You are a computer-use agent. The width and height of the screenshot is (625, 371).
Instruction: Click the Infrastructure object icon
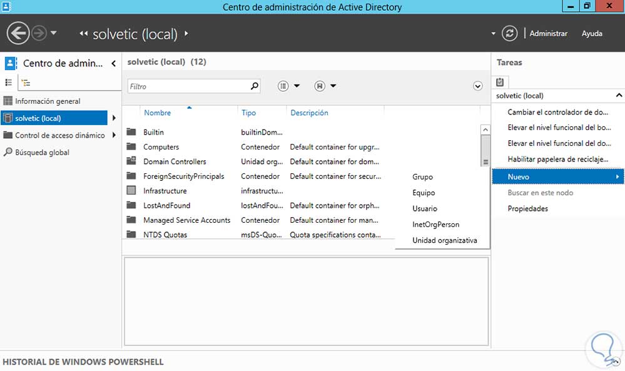click(x=131, y=191)
